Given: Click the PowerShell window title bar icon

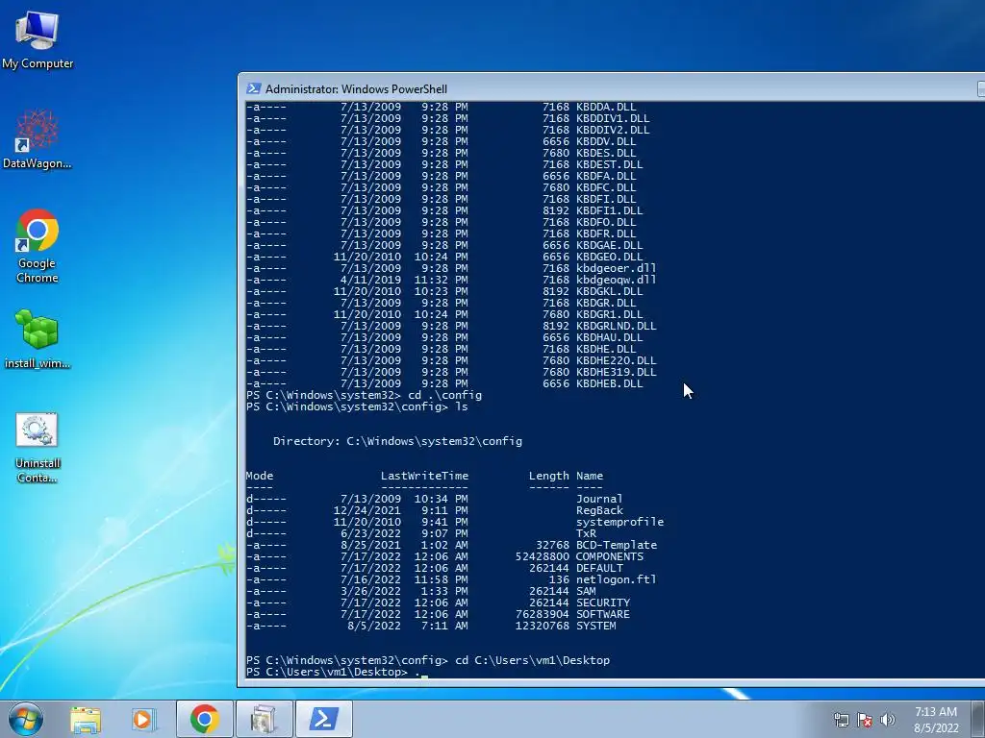Looking at the screenshot, I should pyautogui.click(x=254, y=88).
